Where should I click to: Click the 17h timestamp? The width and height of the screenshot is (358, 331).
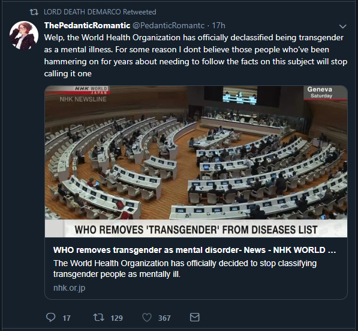218,25
